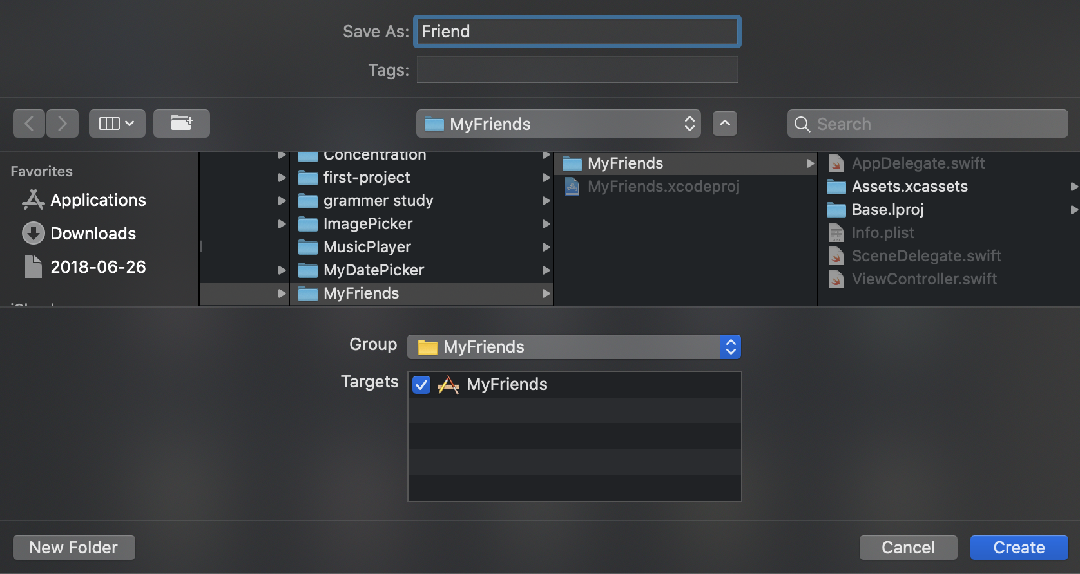Select the ImagePicker folder
Viewport: 1080px width, 574px height.
coord(421,224)
